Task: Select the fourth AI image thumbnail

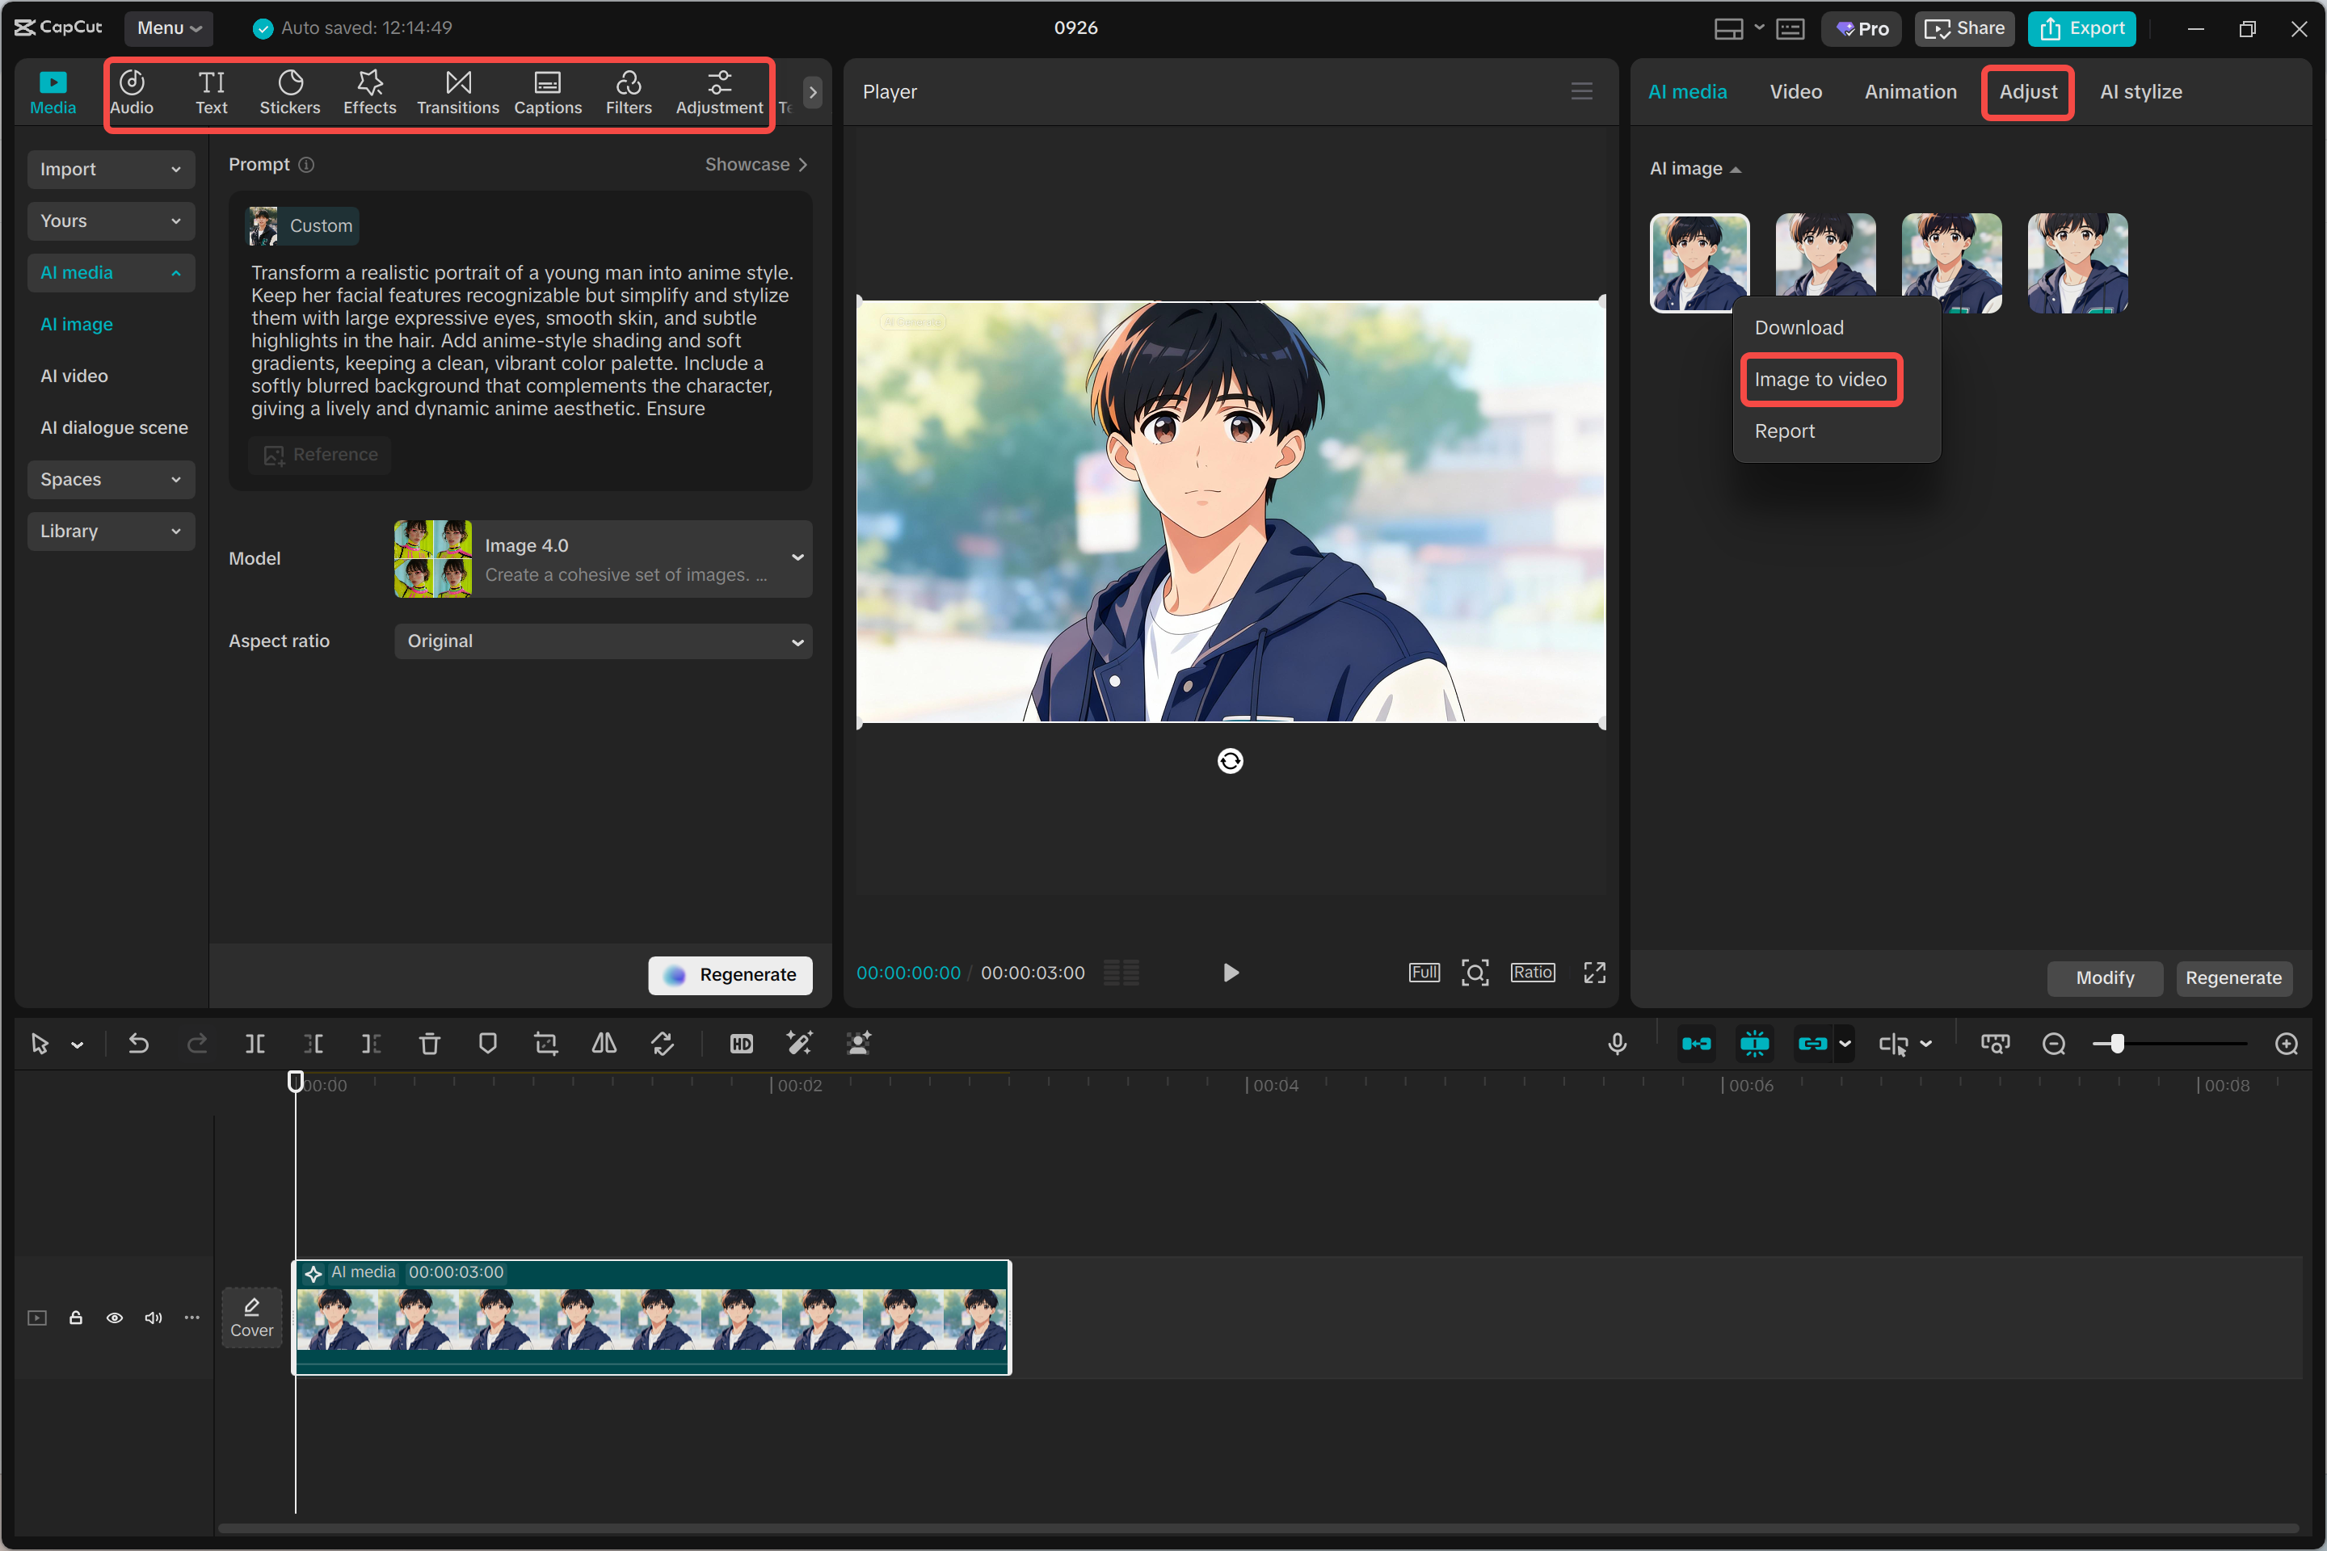Action: pos(2077,263)
